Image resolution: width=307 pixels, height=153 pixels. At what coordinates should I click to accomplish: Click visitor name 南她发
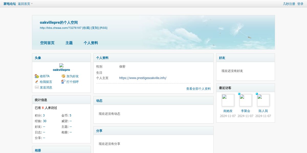pos(228,111)
